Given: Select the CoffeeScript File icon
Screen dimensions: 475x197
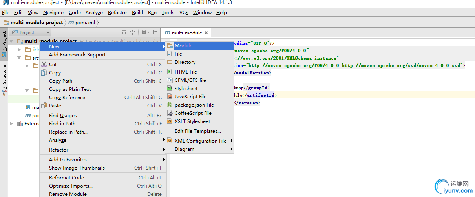Looking at the screenshot, I should coord(170,113).
